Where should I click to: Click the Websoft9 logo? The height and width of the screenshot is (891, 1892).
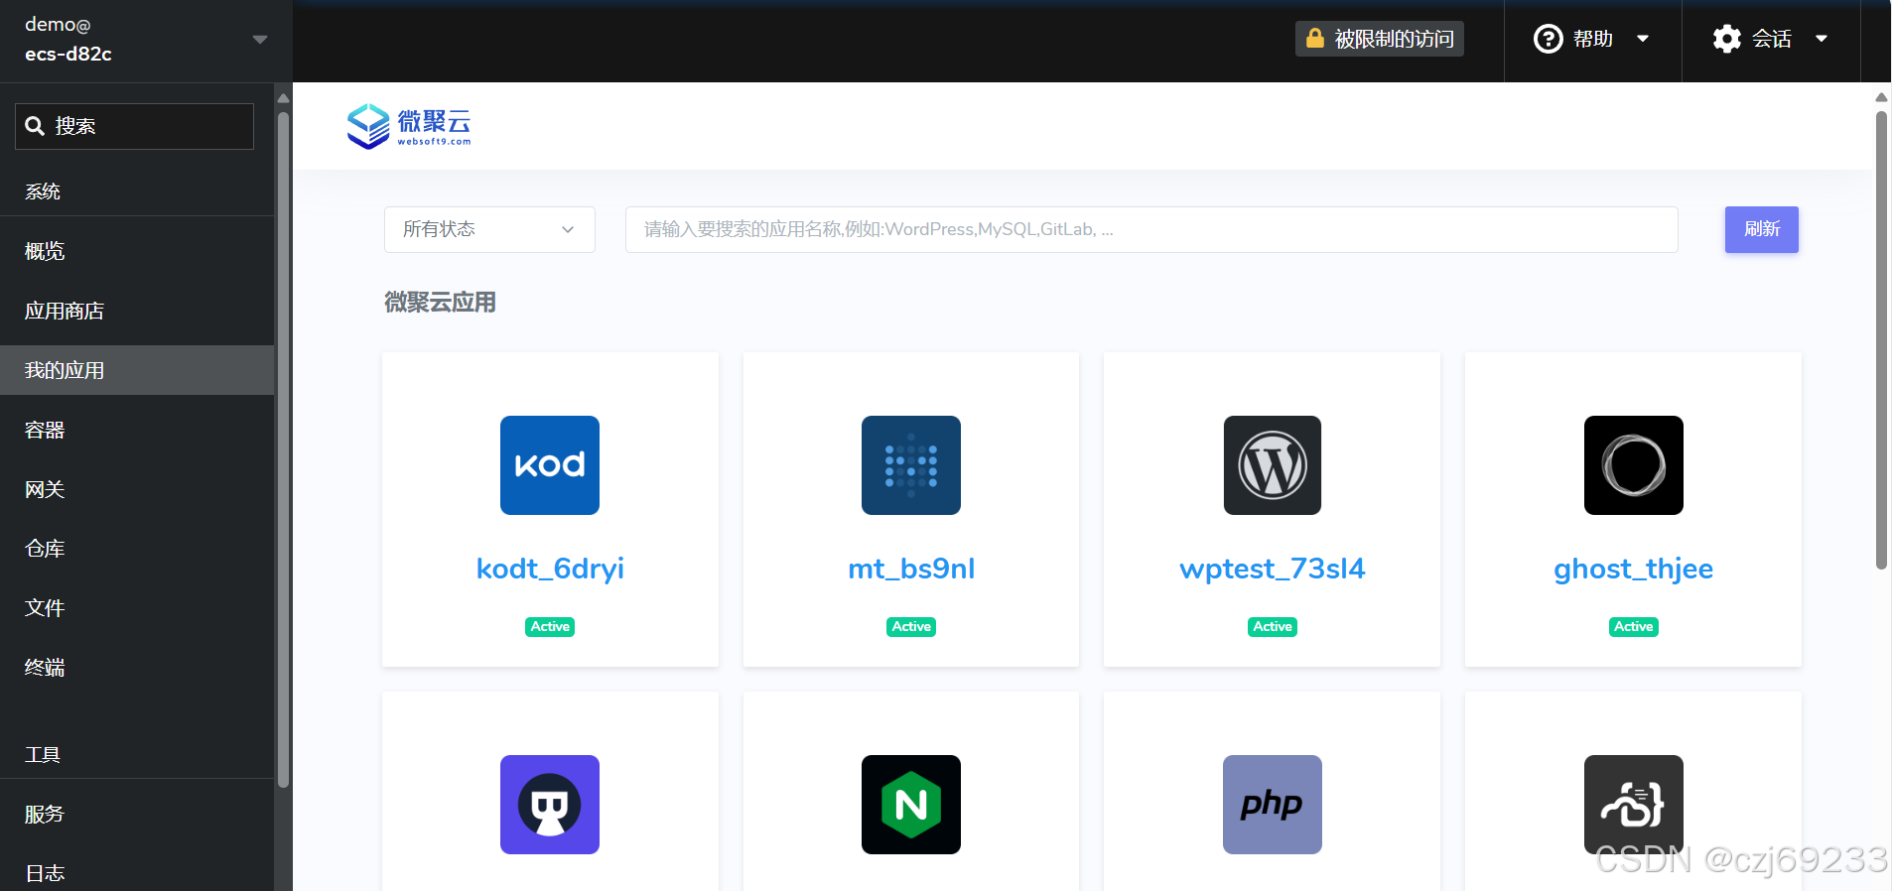[x=409, y=126]
